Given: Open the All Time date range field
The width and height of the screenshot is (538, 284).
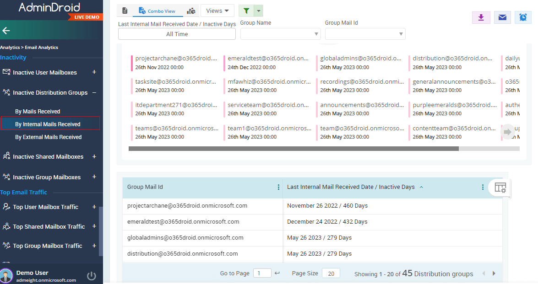Looking at the screenshot, I should [x=177, y=34].
